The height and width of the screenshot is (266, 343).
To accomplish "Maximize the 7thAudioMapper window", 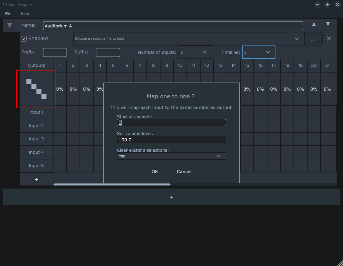I will pos(327,5).
